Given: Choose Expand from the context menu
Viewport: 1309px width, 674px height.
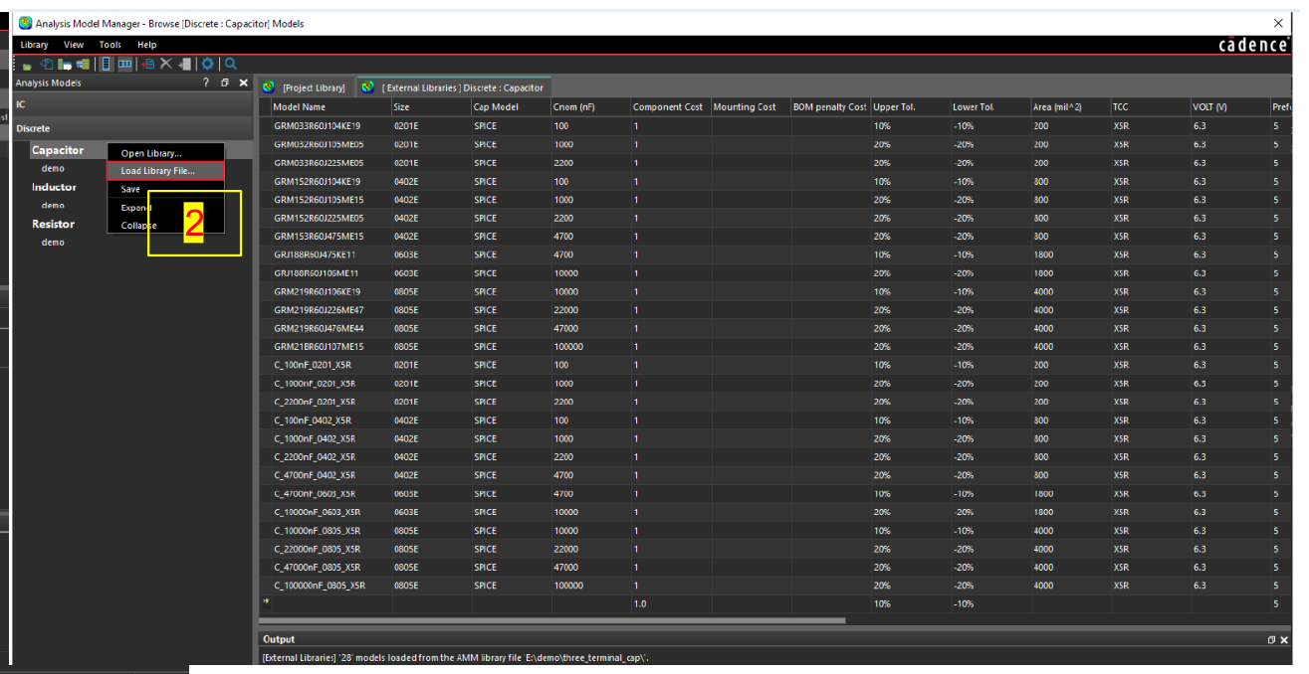Looking at the screenshot, I should tap(165, 207).
